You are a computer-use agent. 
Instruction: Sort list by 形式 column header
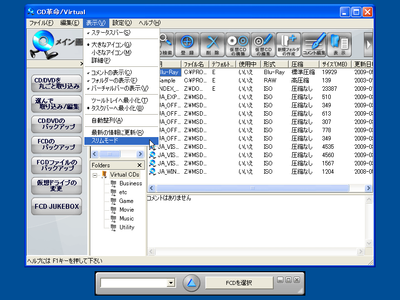point(275,64)
